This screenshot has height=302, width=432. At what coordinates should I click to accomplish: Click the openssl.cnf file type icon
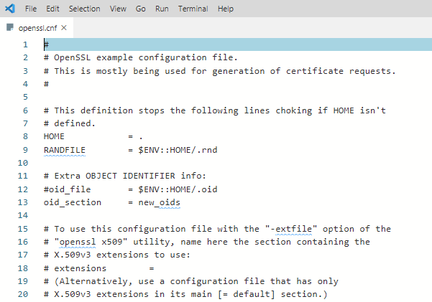coord(10,27)
